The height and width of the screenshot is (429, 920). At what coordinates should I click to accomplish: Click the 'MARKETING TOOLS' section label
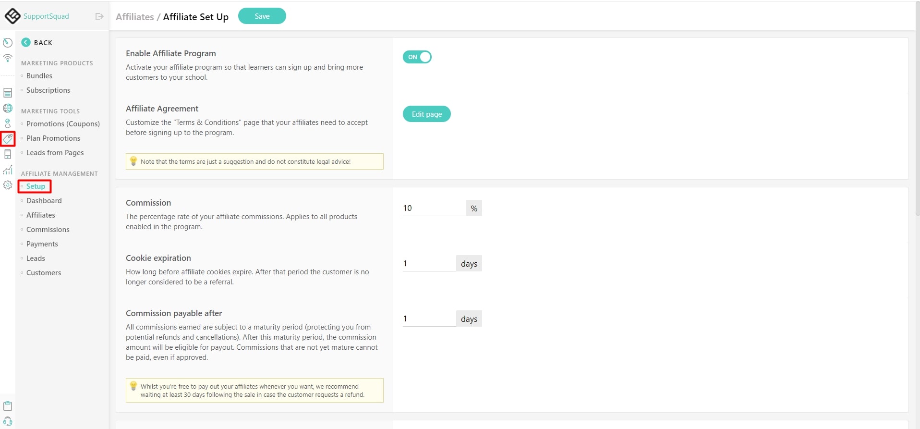coord(50,111)
